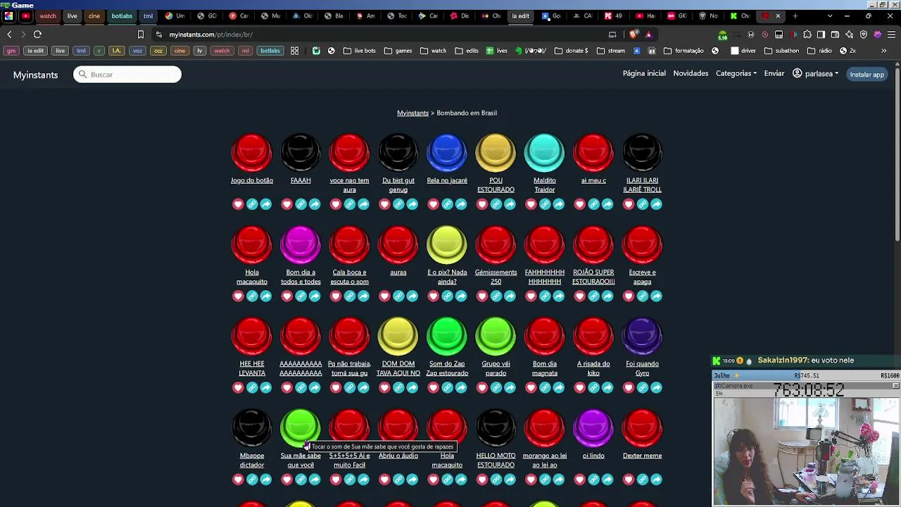Viewport: 901px width, 507px height.
Task: Open the Du bist gut genug link
Action: tap(398, 184)
